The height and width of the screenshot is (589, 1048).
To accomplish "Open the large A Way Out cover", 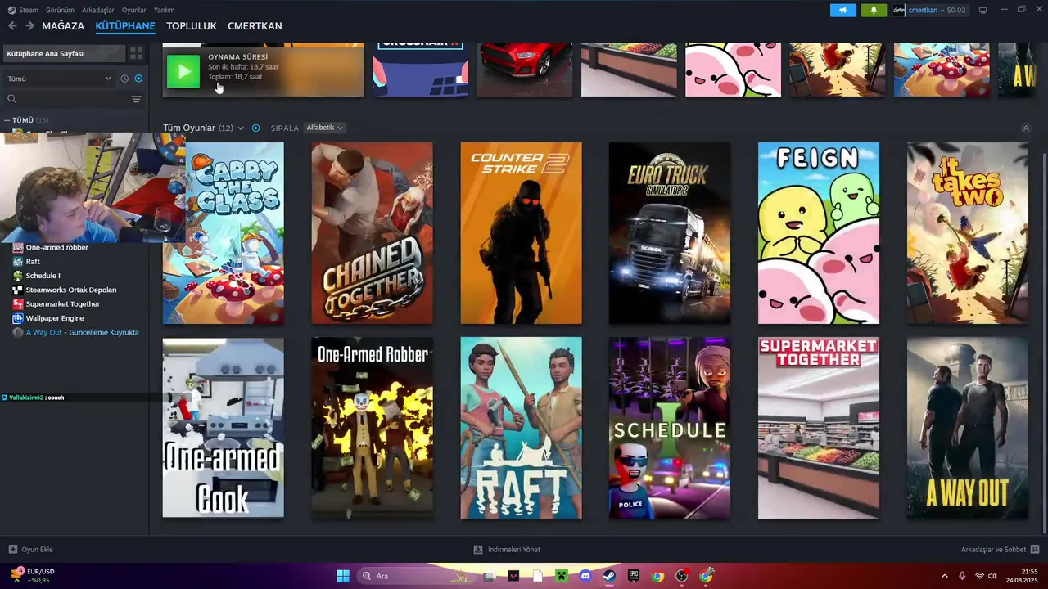I will coord(968,428).
